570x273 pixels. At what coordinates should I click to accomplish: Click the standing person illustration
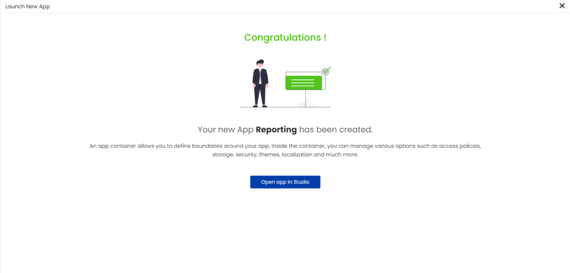pos(260,83)
